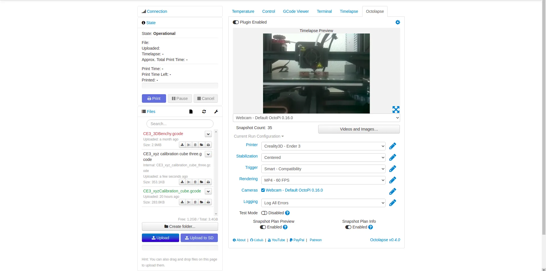This screenshot has height=271, width=546.
Task: Click scissors icon for CE3_3DBenchy.gcode
Action: pyautogui.click(x=189, y=145)
